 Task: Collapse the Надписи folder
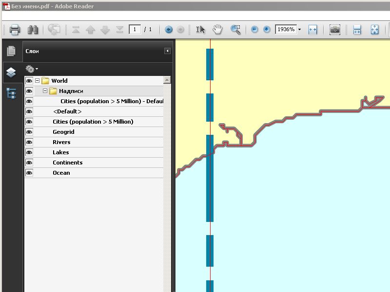tap(45, 91)
